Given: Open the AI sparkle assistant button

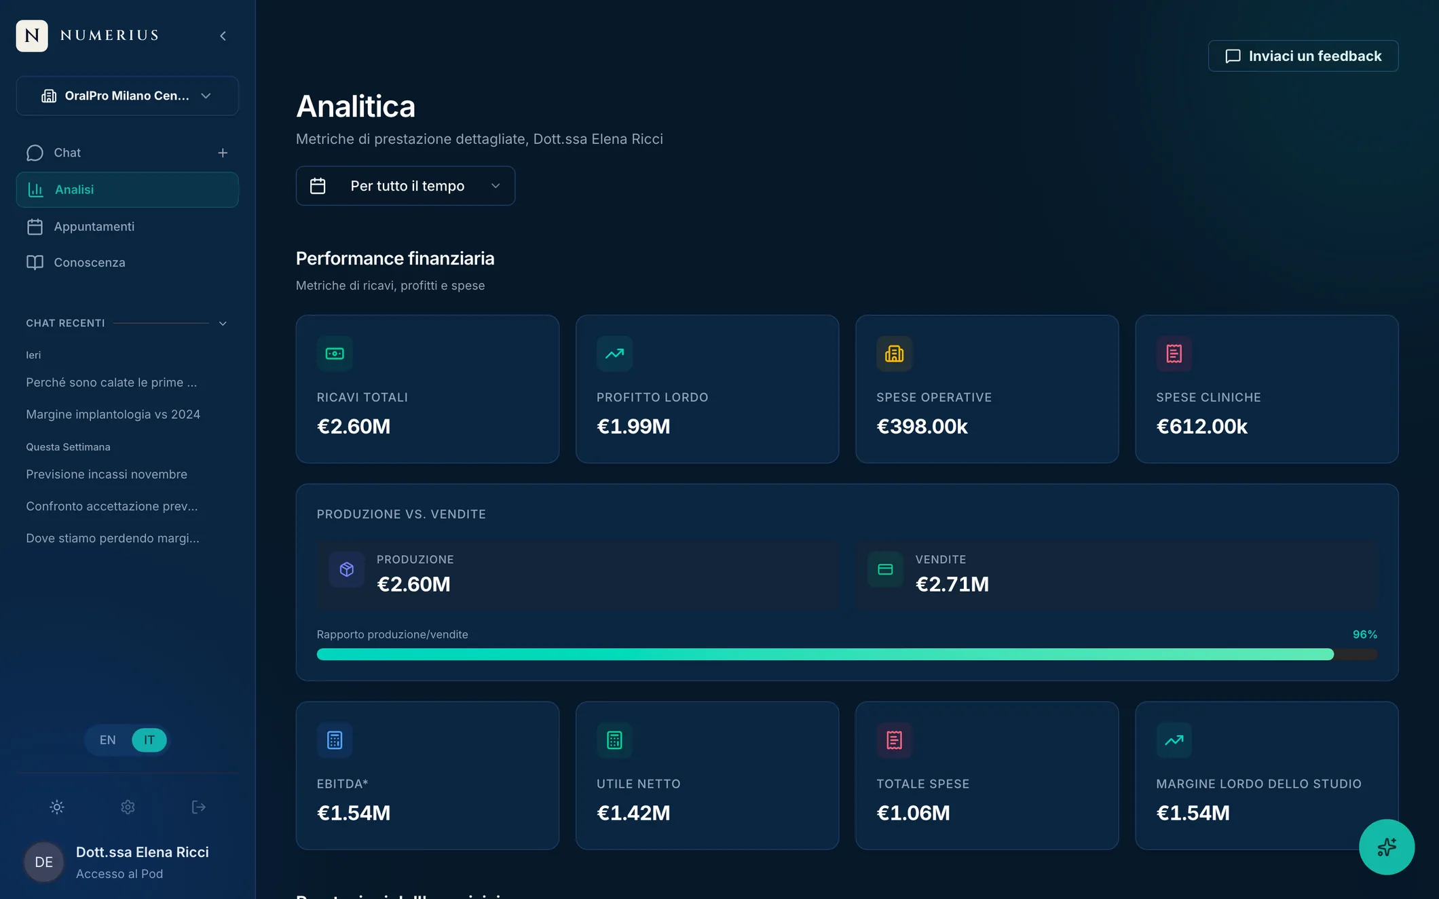Looking at the screenshot, I should (1387, 847).
